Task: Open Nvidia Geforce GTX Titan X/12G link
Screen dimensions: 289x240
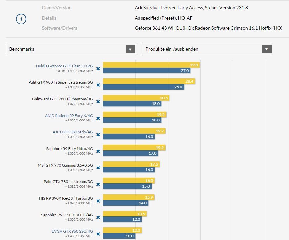Action: [x=64, y=66]
